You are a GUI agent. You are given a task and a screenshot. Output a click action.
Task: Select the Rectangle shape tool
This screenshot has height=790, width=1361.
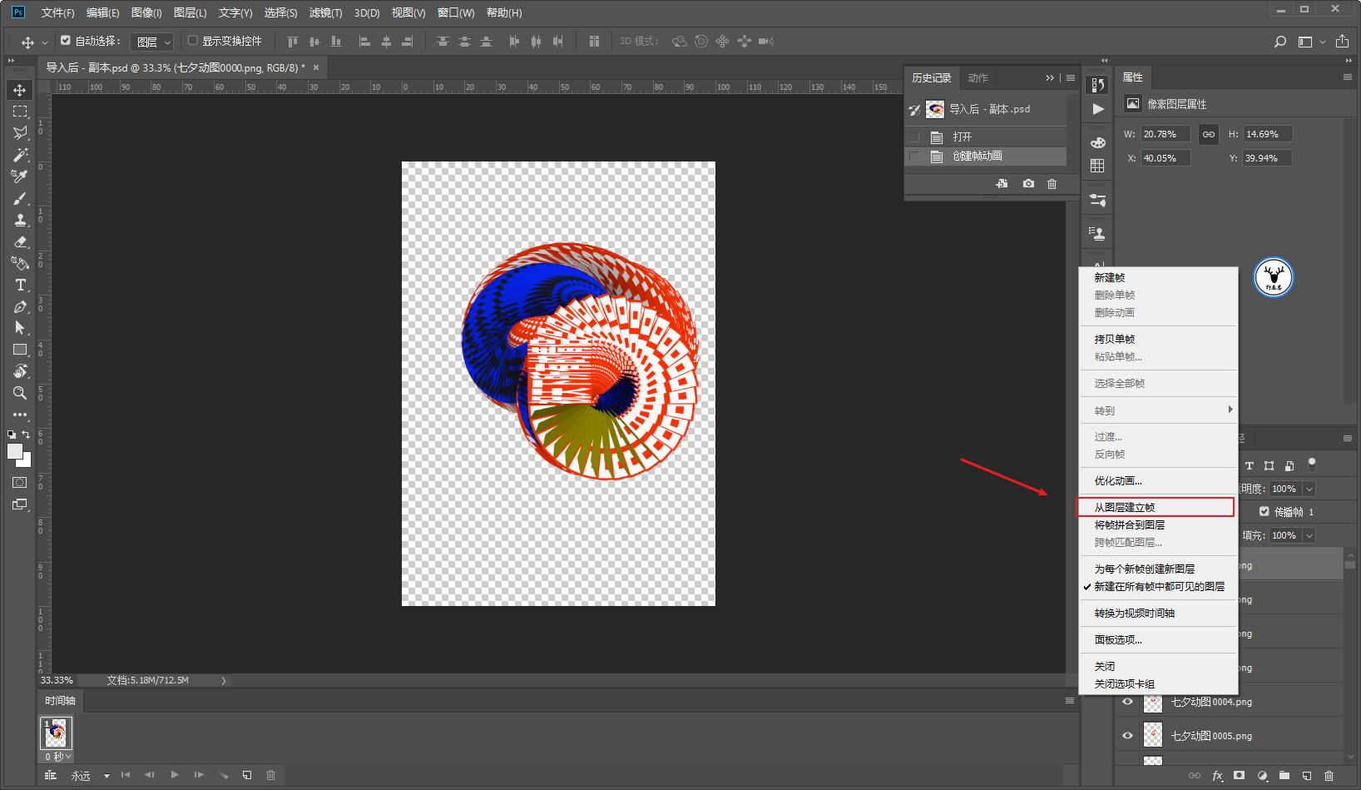tap(20, 350)
